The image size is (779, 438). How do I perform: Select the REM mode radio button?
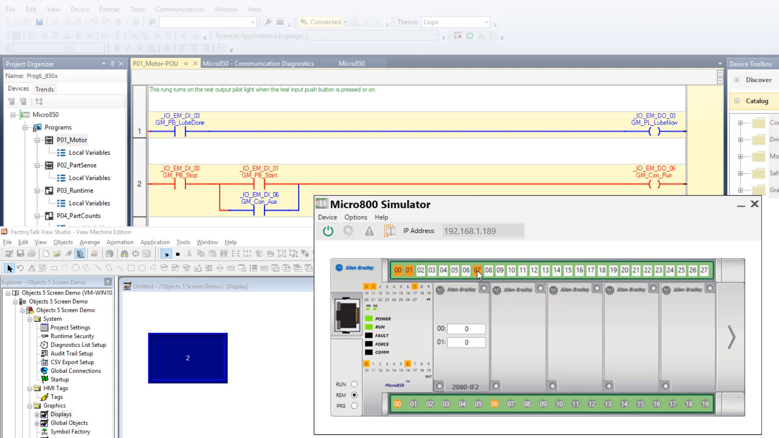(354, 395)
